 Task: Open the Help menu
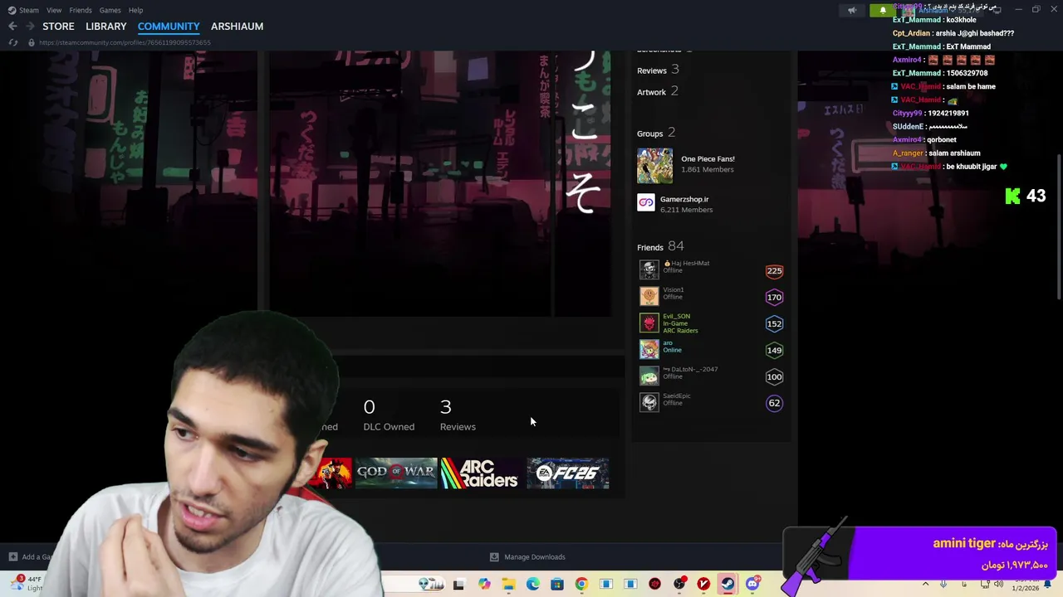[x=135, y=10]
